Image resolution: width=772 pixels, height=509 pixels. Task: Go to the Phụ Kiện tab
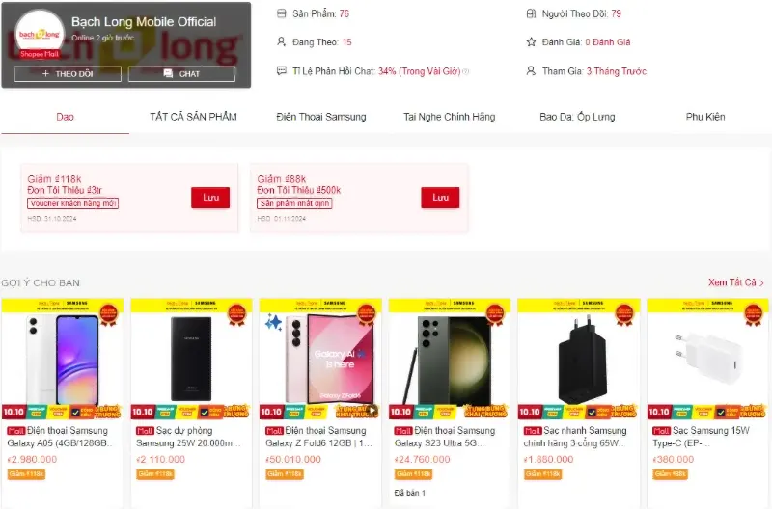[x=705, y=117]
